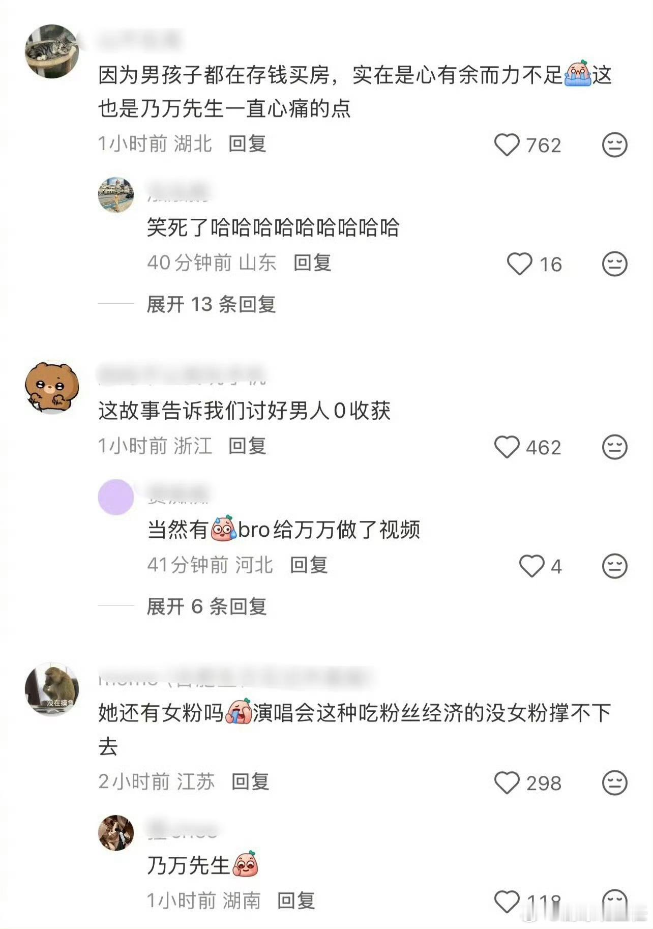Dislike the 浙江 comment 讨好男人0收获

[x=614, y=447]
